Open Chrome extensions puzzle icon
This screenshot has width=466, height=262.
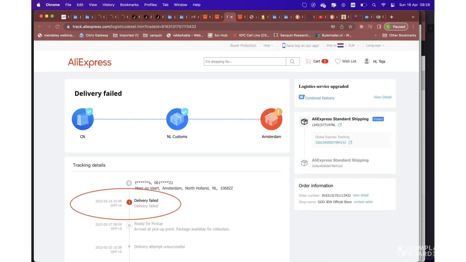(361, 27)
